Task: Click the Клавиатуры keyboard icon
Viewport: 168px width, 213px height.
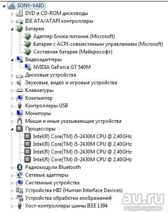Action: [20, 90]
